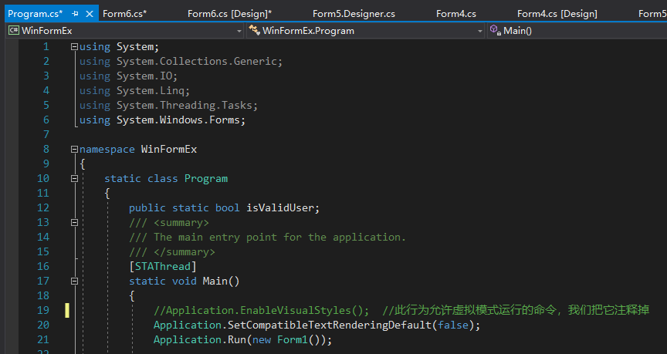Click 'System.Linq' using directive

coord(151,91)
